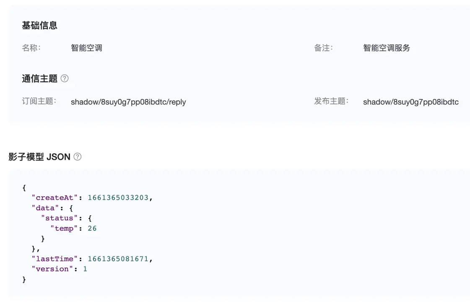The width and height of the screenshot is (470, 302).
Task: Select the 名称 value 智能空调
Action: tap(86, 48)
